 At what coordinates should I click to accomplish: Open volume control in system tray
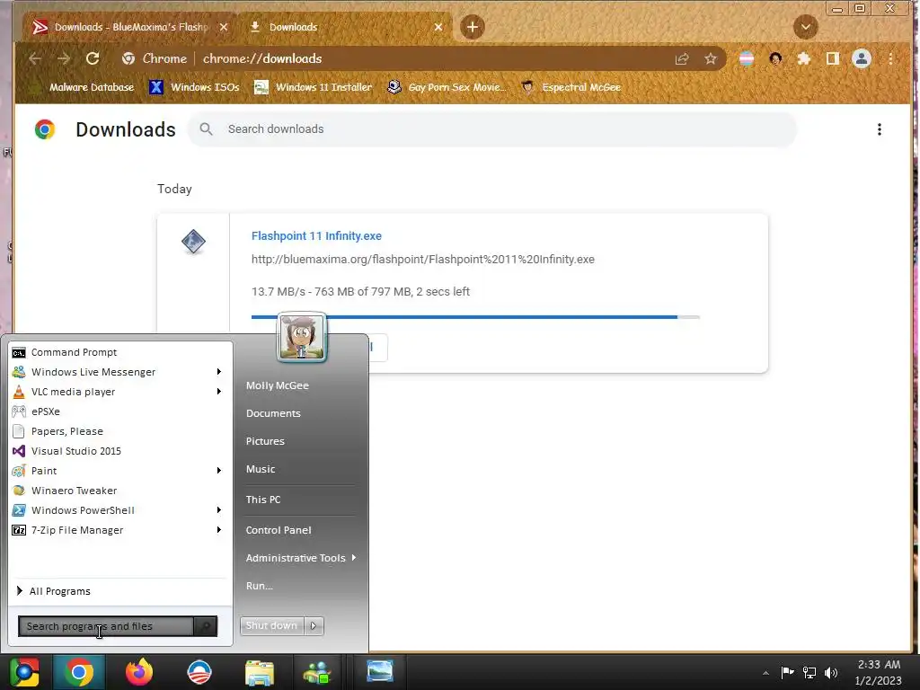point(831,672)
